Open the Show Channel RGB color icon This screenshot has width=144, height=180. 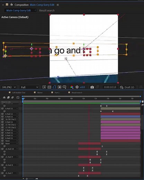click(72, 87)
